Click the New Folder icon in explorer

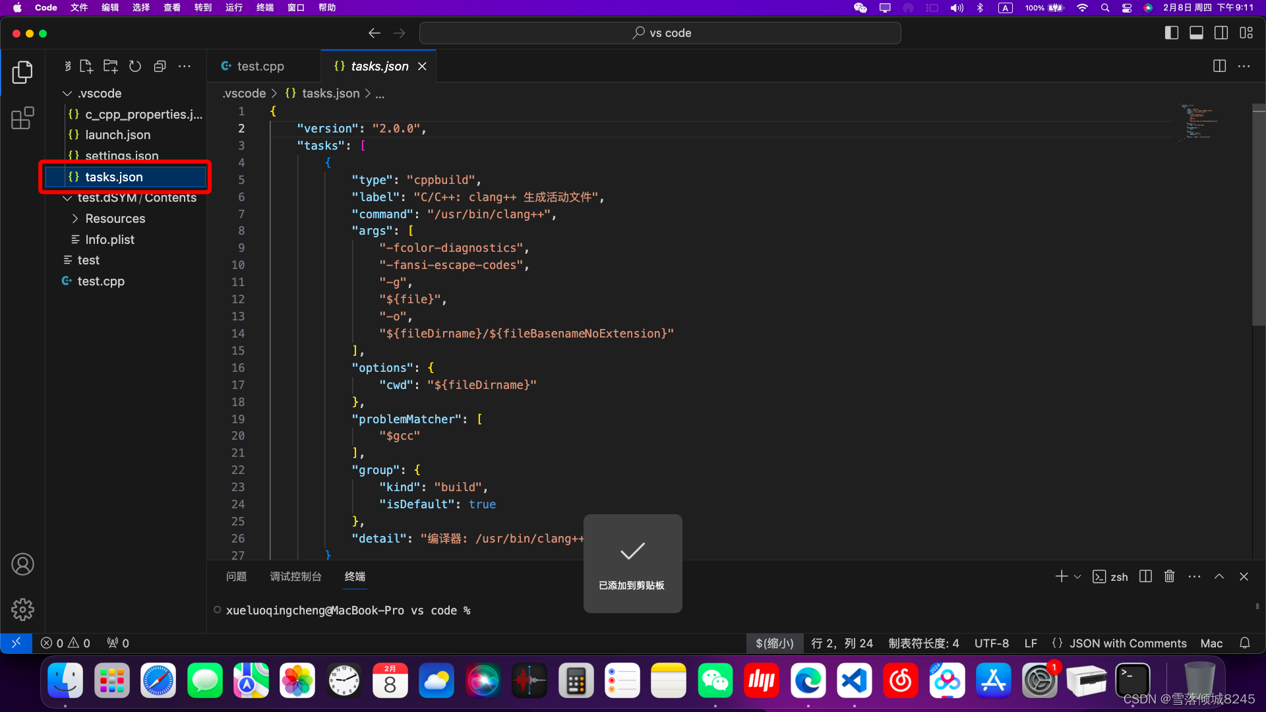pyautogui.click(x=111, y=67)
